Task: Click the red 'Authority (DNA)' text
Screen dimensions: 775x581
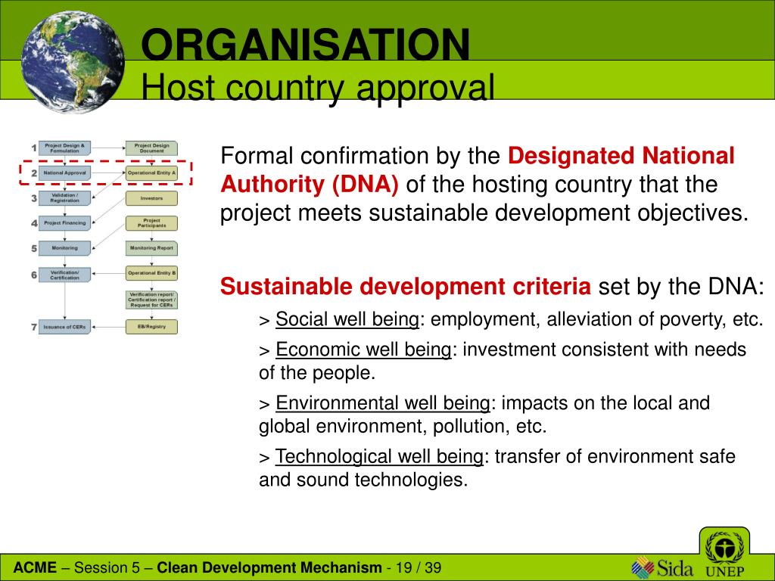Action: pos(310,185)
